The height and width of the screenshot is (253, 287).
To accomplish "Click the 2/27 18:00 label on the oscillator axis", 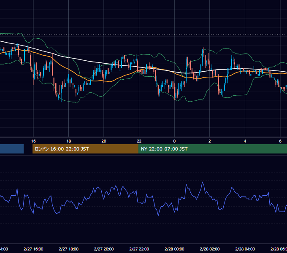I will click(68, 249).
